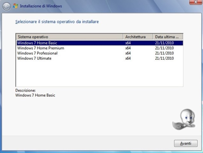The height and width of the screenshot is (153, 203).
Task: Click x64 cell in Ultimate row
Action: click(128, 58)
